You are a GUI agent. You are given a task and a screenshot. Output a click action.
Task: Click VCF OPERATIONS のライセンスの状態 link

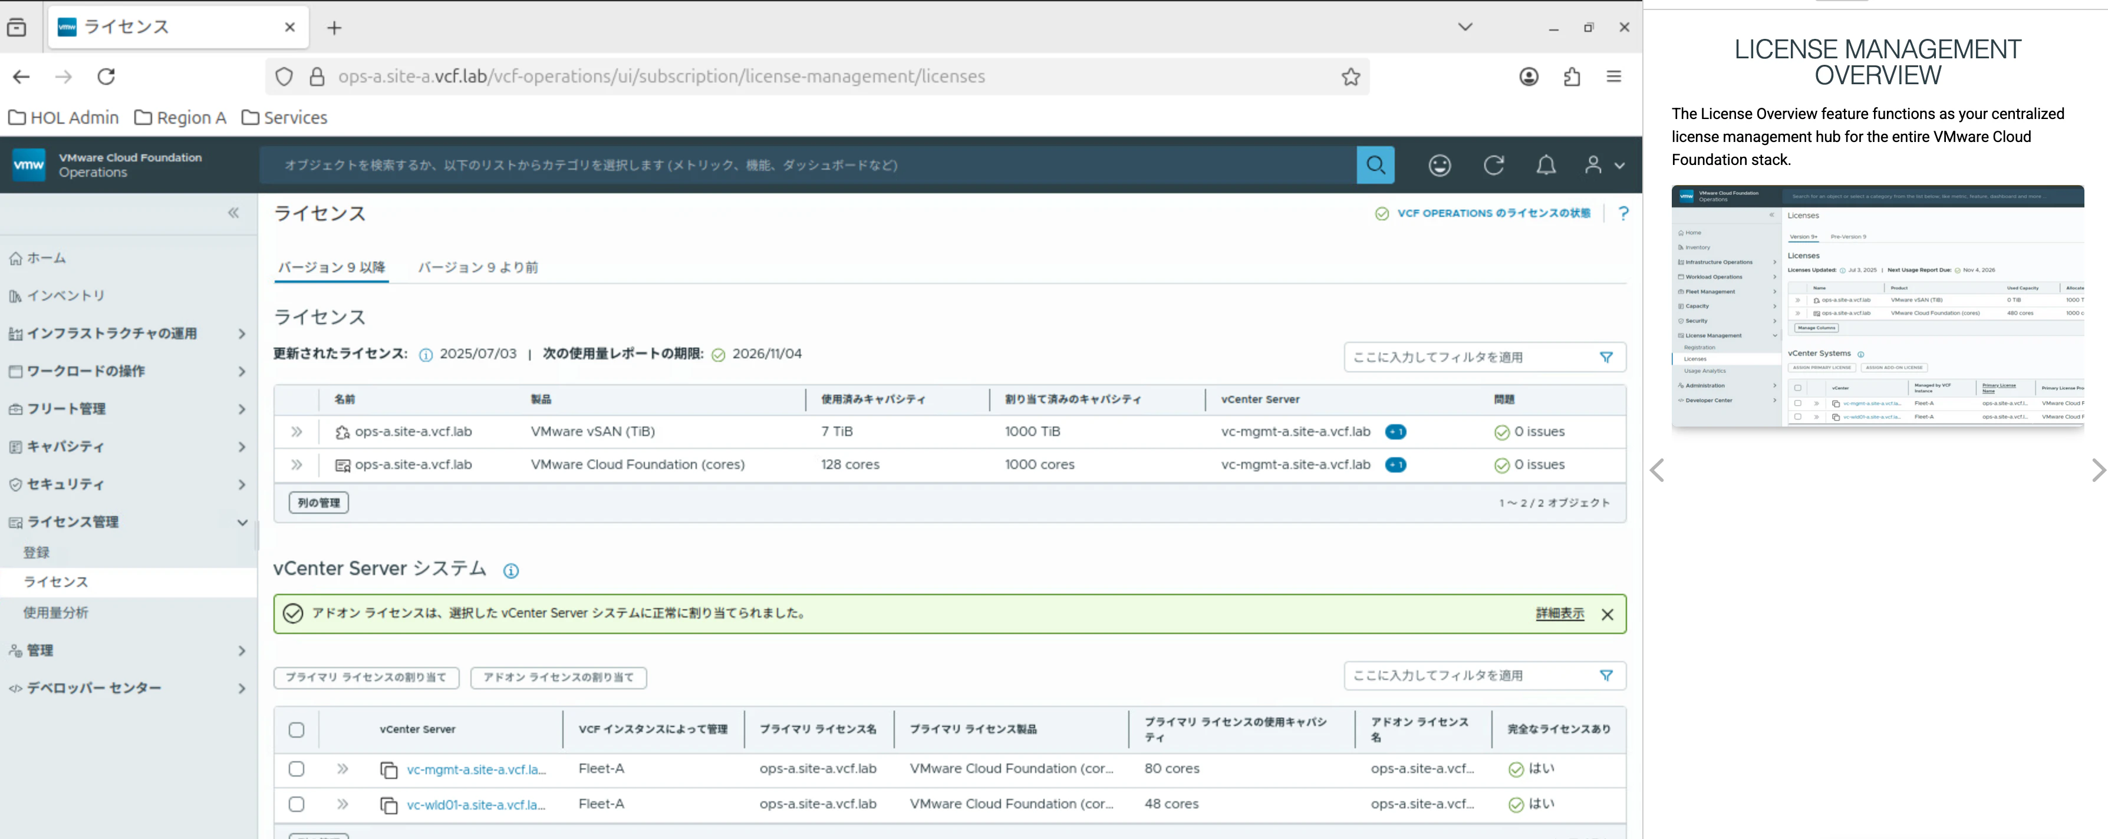(x=1493, y=213)
